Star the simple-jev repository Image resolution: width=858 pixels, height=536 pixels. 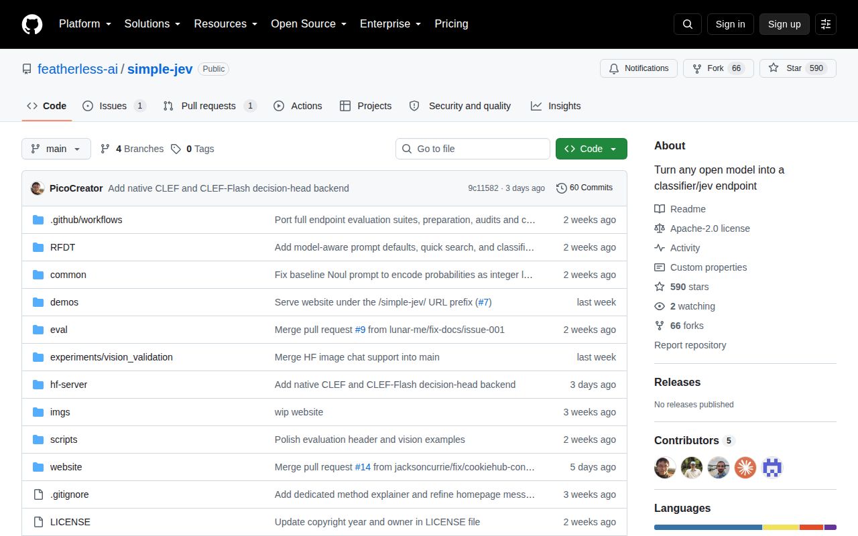point(798,68)
